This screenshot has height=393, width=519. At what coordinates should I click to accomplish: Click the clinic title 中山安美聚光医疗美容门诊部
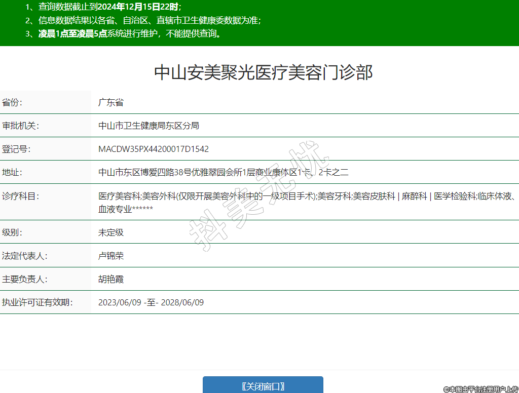(263, 73)
